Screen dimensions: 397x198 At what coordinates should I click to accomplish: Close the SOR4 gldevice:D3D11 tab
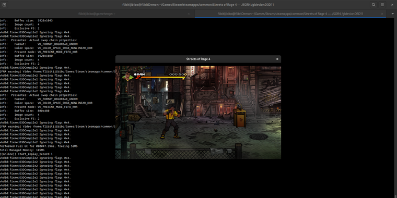pyautogui.click(x=382, y=14)
